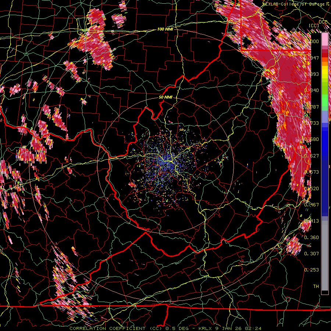Pick the yellow segment of the color bar
The height and width of the screenshot is (331, 331).
pyautogui.click(x=325, y=72)
